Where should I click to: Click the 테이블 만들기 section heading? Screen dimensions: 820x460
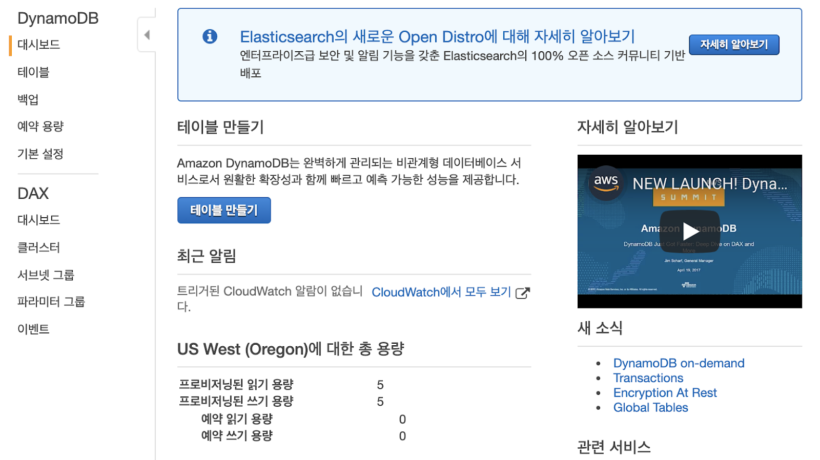click(220, 127)
